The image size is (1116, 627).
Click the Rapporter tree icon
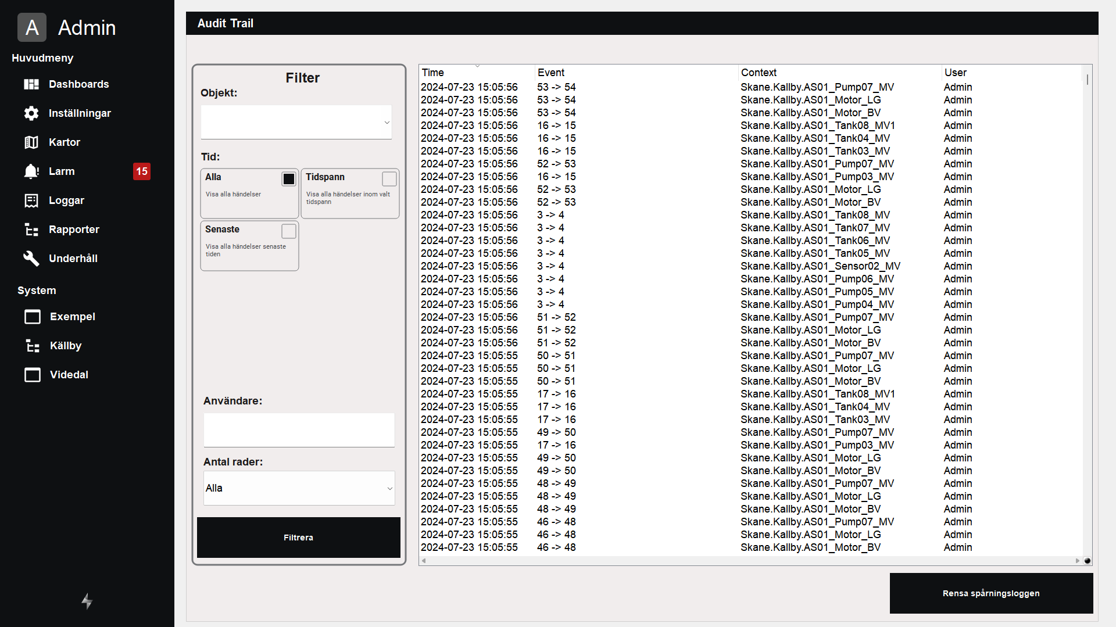31,230
